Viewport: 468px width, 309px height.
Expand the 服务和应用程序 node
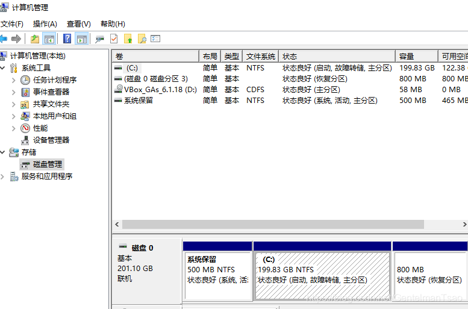tap(2, 176)
